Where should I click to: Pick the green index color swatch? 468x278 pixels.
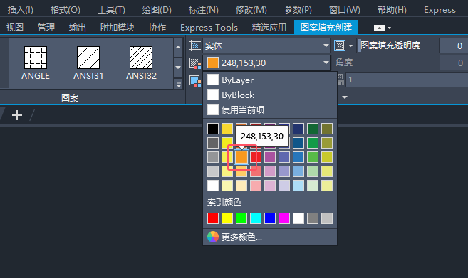(241, 218)
